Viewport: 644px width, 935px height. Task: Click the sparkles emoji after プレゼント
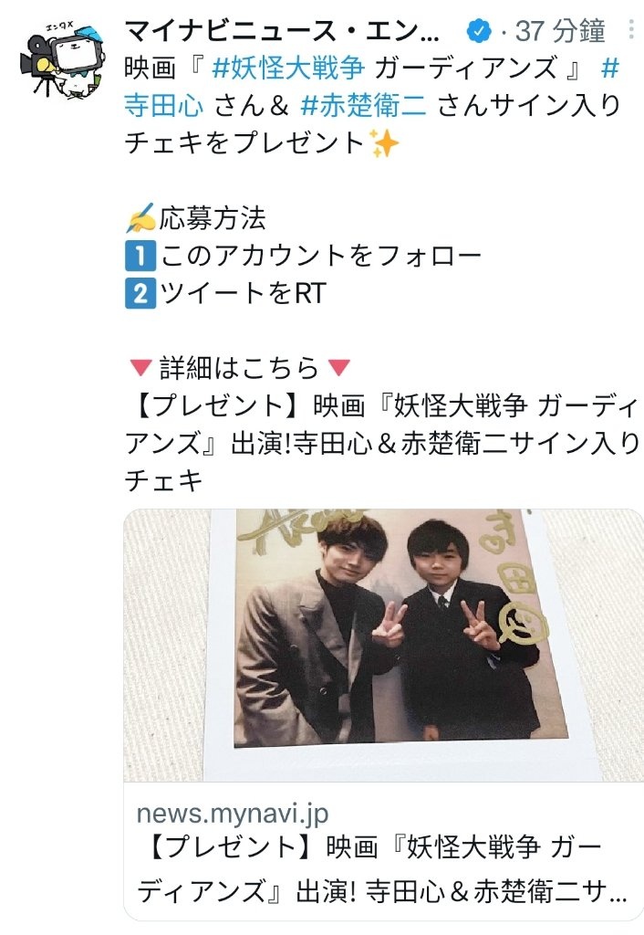pyautogui.click(x=384, y=143)
